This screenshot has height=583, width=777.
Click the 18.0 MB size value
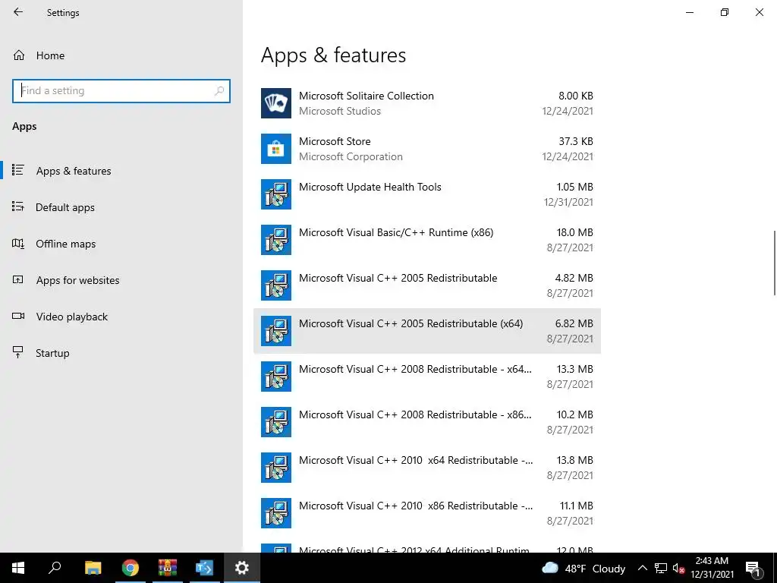(575, 232)
